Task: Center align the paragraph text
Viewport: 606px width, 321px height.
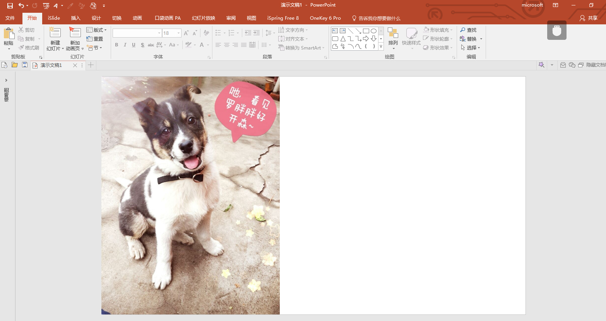Action: click(x=227, y=45)
